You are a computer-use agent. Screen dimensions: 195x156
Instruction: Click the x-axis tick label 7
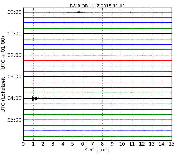point(92,144)
